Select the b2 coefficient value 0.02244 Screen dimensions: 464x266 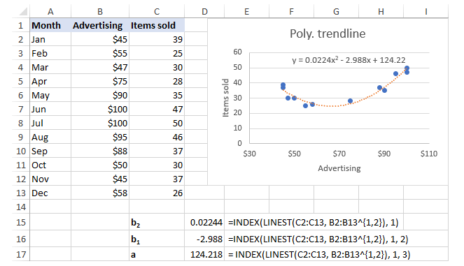pyautogui.click(x=204, y=222)
